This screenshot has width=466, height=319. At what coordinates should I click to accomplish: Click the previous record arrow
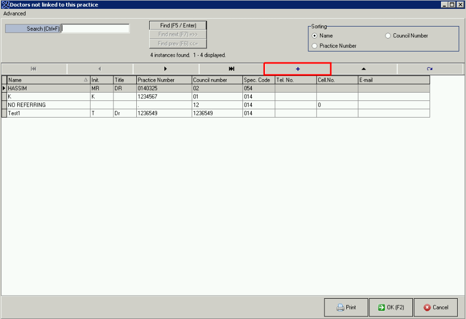point(100,69)
